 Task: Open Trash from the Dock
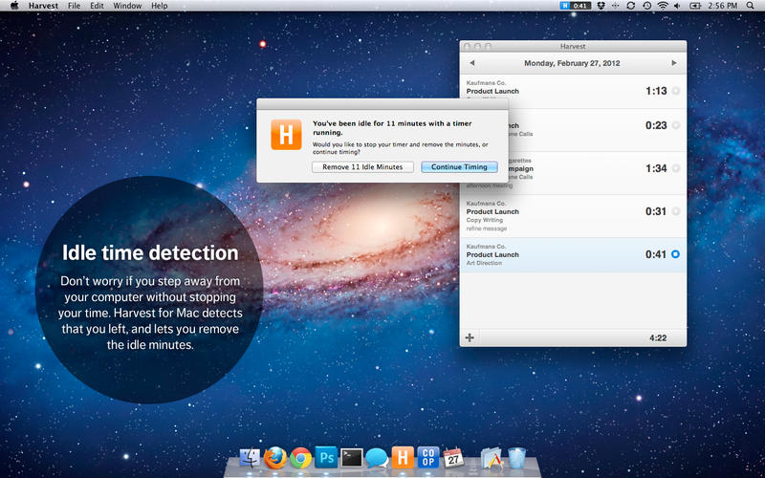coord(516,458)
